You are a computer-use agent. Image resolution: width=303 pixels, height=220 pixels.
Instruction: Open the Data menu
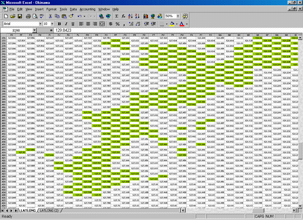click(x=73, y=9)
